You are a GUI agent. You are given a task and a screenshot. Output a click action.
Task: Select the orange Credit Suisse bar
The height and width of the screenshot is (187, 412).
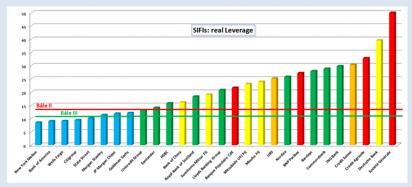pos(352,104)
